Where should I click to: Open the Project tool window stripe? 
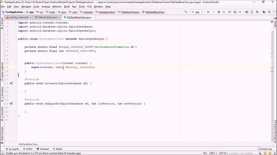[x=2, y=23]
